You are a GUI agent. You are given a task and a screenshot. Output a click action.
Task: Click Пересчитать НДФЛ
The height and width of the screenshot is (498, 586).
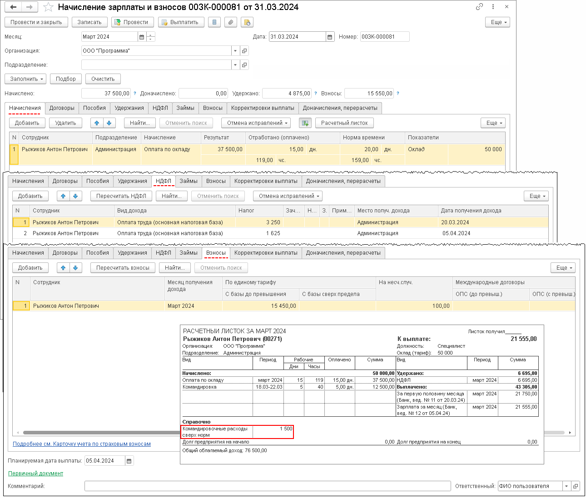[x=121, y=196]
